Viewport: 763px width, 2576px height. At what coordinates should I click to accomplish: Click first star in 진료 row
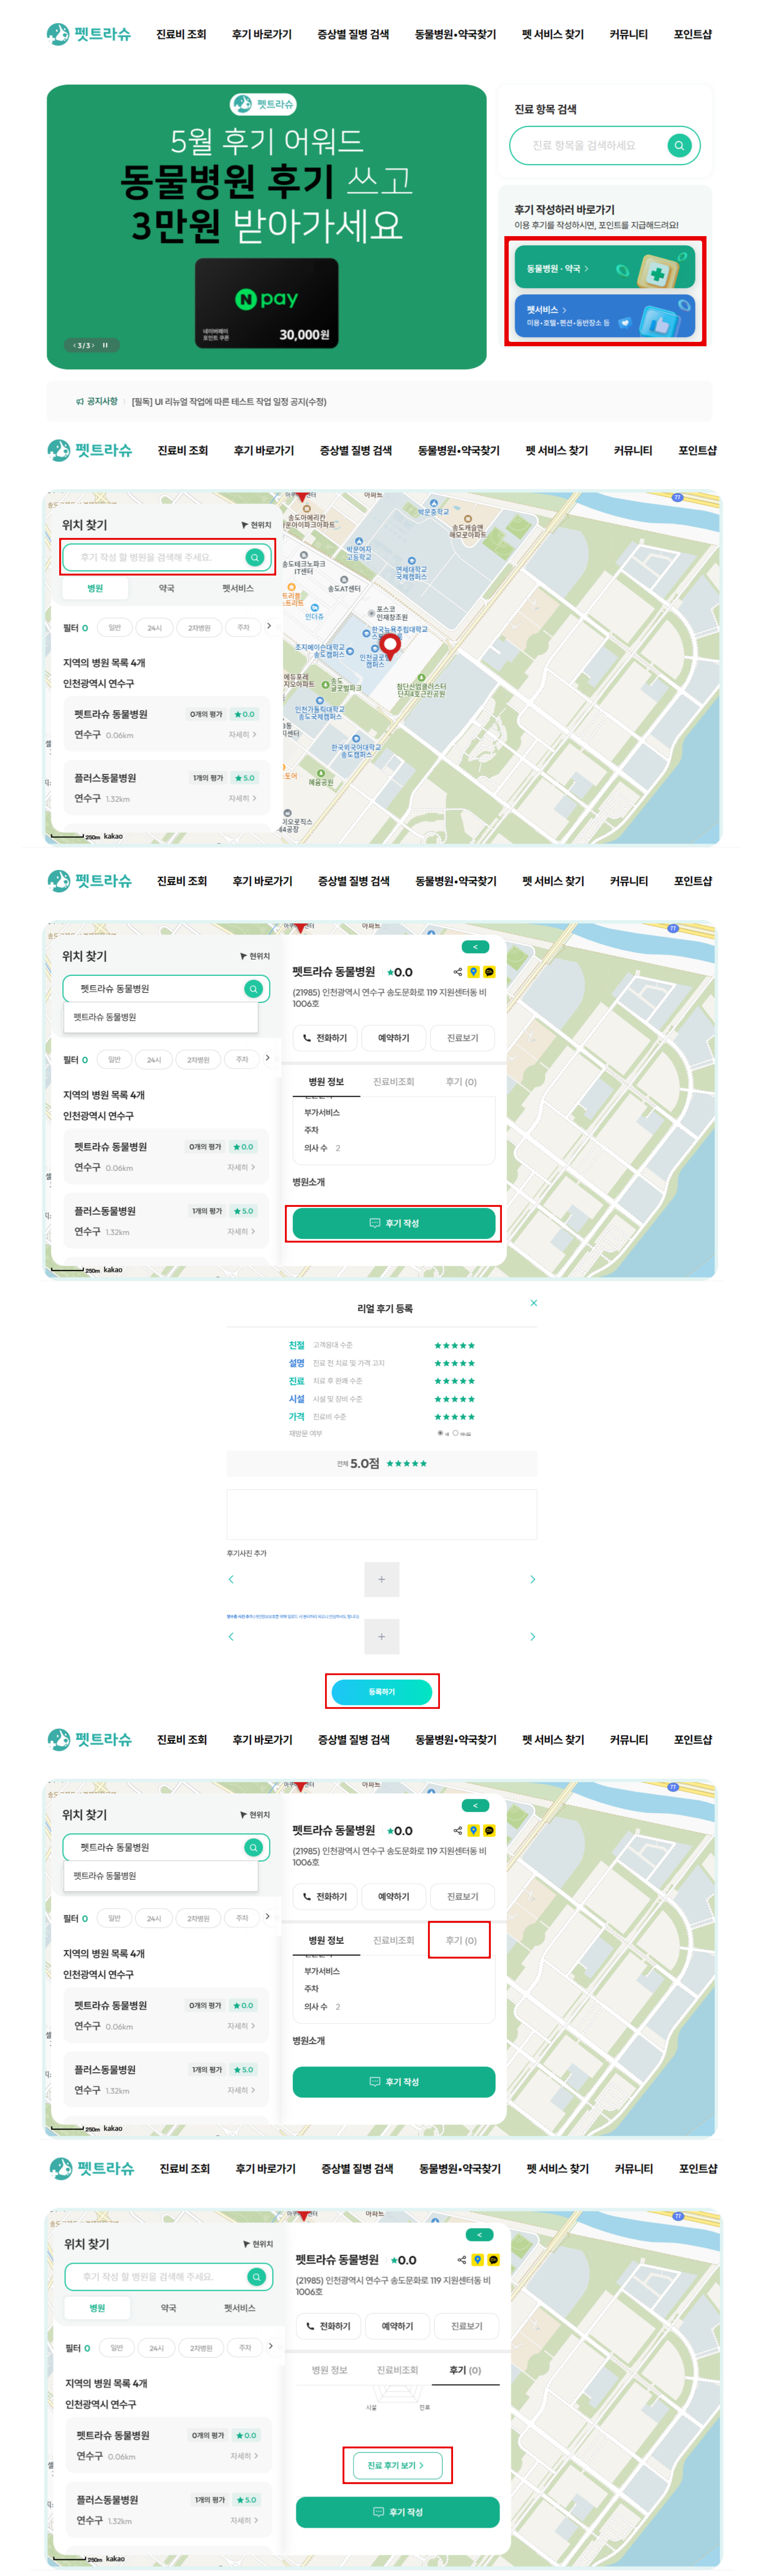pos(437,1381)
